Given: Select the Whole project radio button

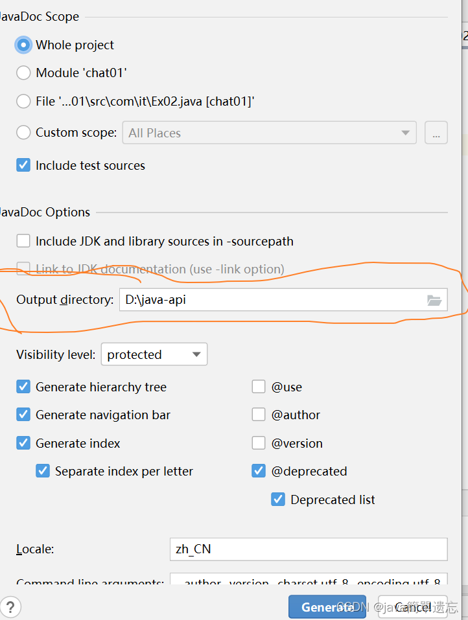Looking at the screenshot, I should pos(23,45).
